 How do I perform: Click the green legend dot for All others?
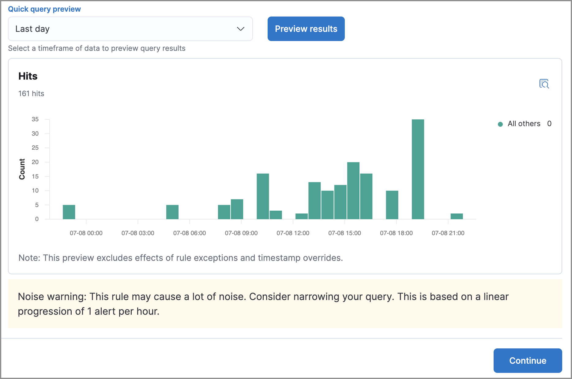point(500,124)
